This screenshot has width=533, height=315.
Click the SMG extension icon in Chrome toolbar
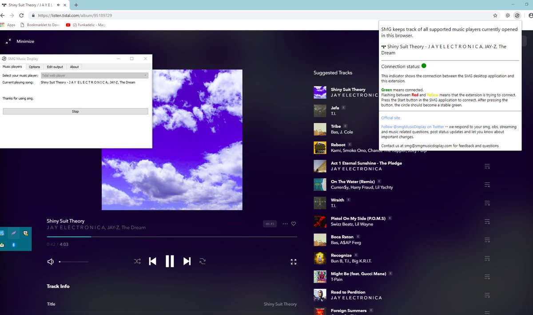coord(517,15)
